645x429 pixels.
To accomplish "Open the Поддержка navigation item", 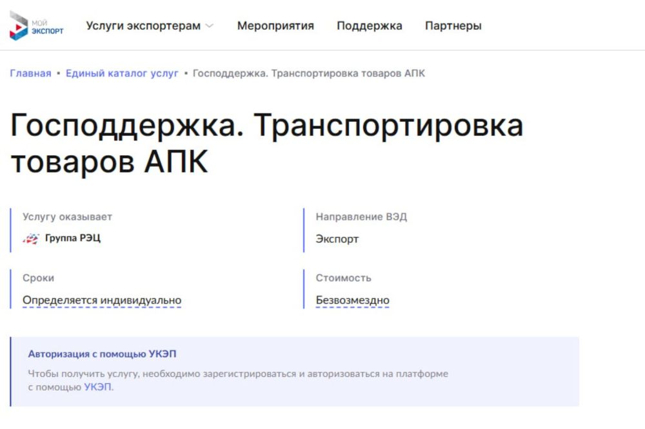I will tap(369, 26).
